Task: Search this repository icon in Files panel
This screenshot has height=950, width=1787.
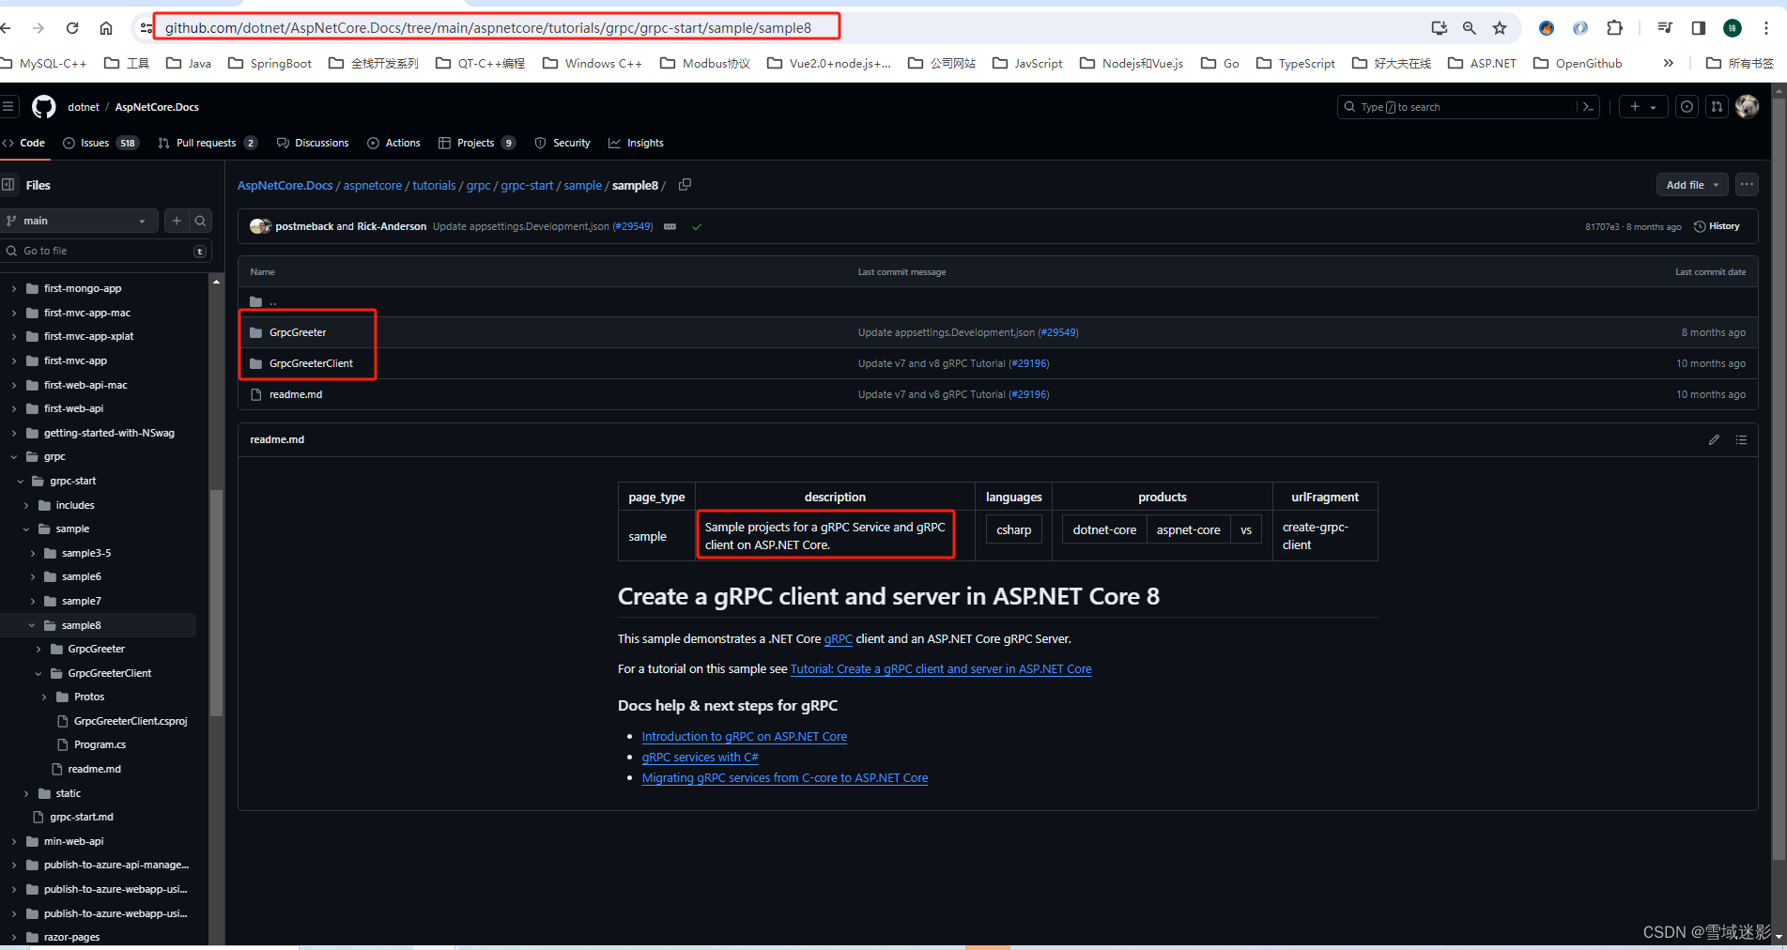Action: point(200,221)
